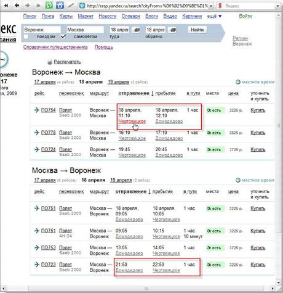Select 17 апреля in Москва → Воронеж section
This screenshot has height=293, width=283.
point(45,180)
